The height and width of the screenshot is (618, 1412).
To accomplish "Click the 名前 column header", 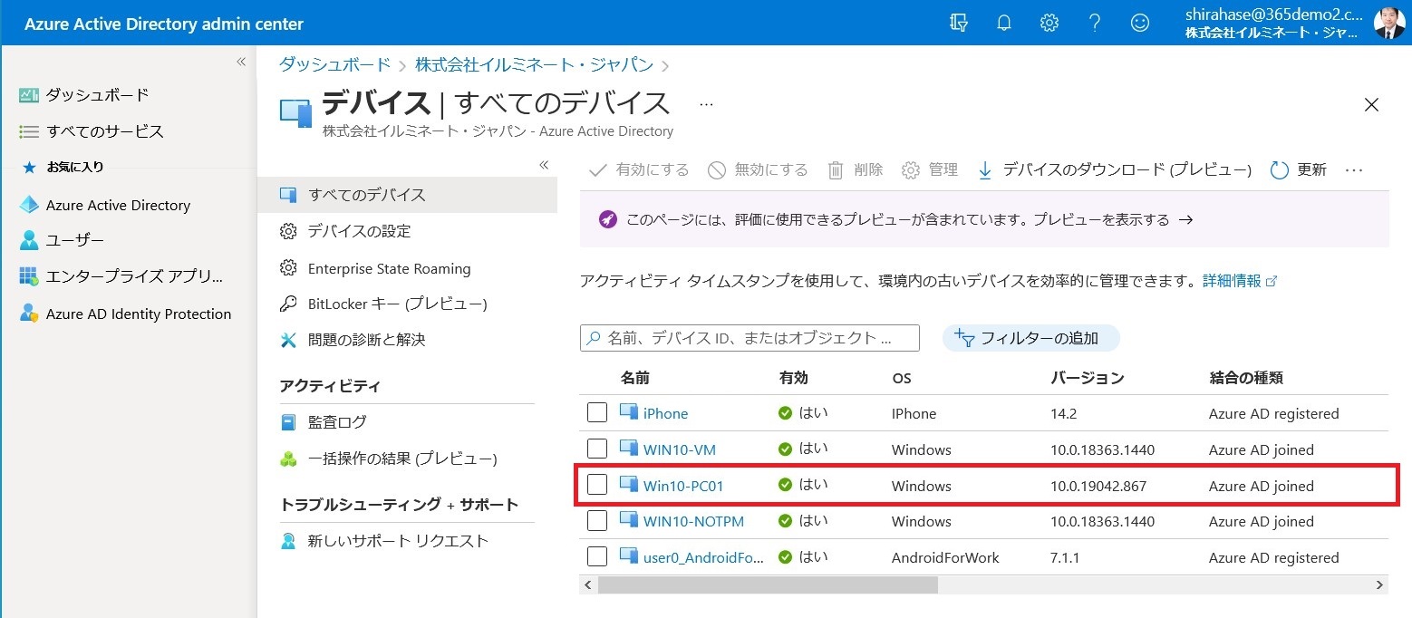I will 634,378.
